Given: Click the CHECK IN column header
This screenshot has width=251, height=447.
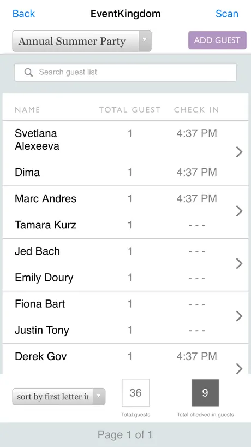Looking at the screenshot, I should (x=196, y=110).
